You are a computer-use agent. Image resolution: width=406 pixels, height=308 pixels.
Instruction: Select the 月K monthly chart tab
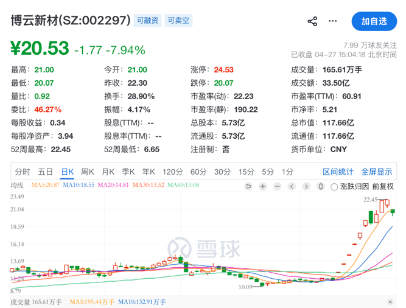108,172
